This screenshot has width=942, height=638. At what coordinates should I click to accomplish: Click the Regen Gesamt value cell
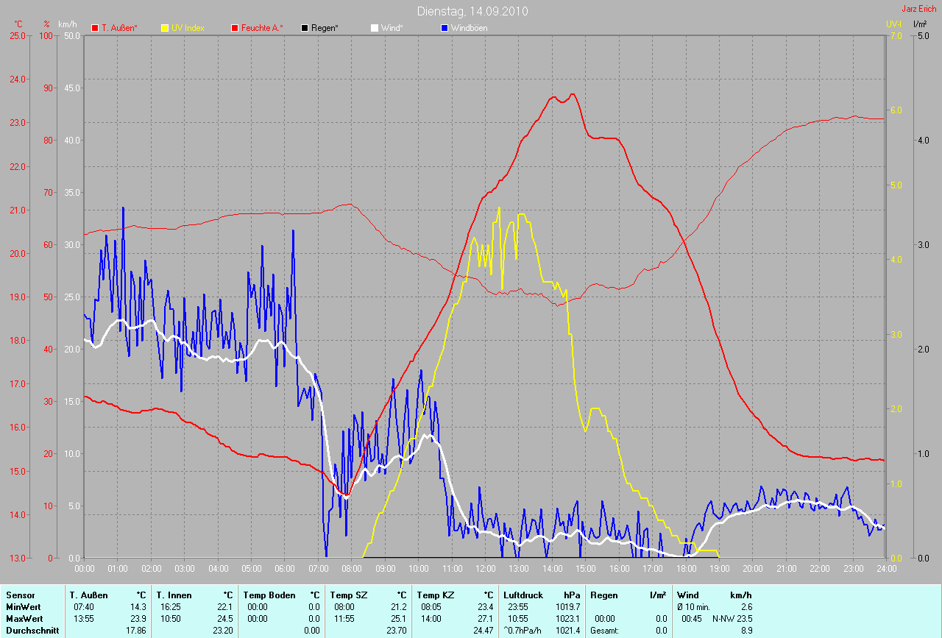pyautogui.click(x=660, y=631)
